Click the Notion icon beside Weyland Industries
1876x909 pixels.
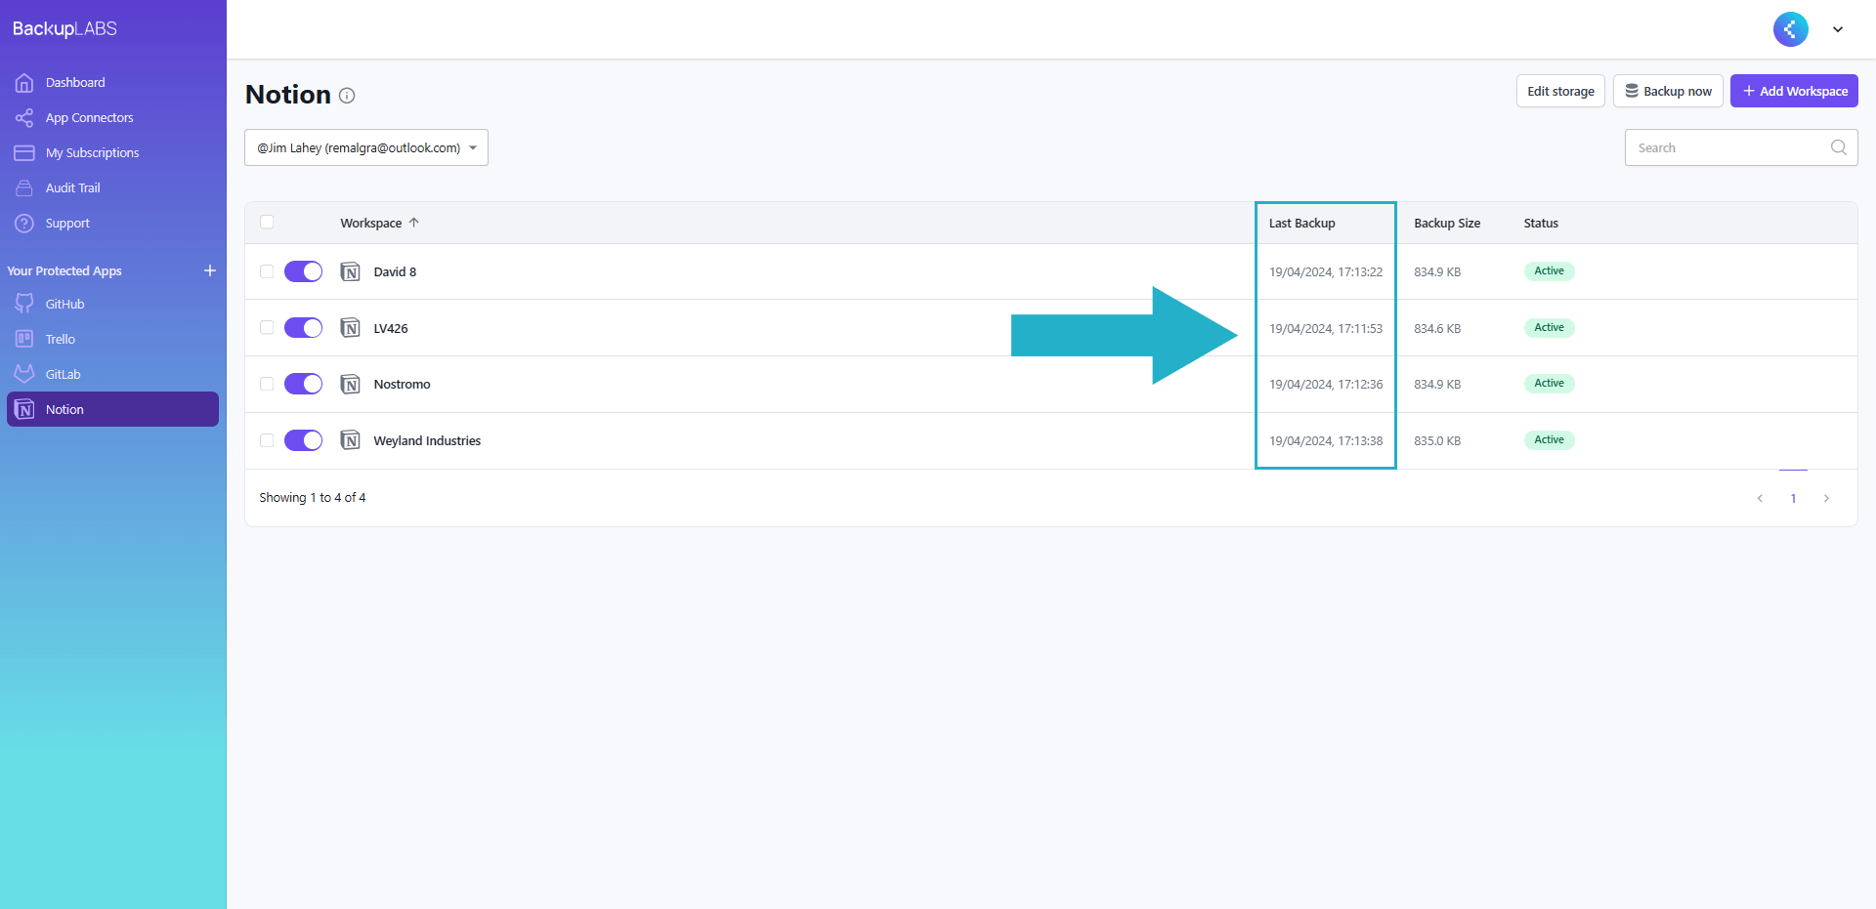[x=350, y=440]
